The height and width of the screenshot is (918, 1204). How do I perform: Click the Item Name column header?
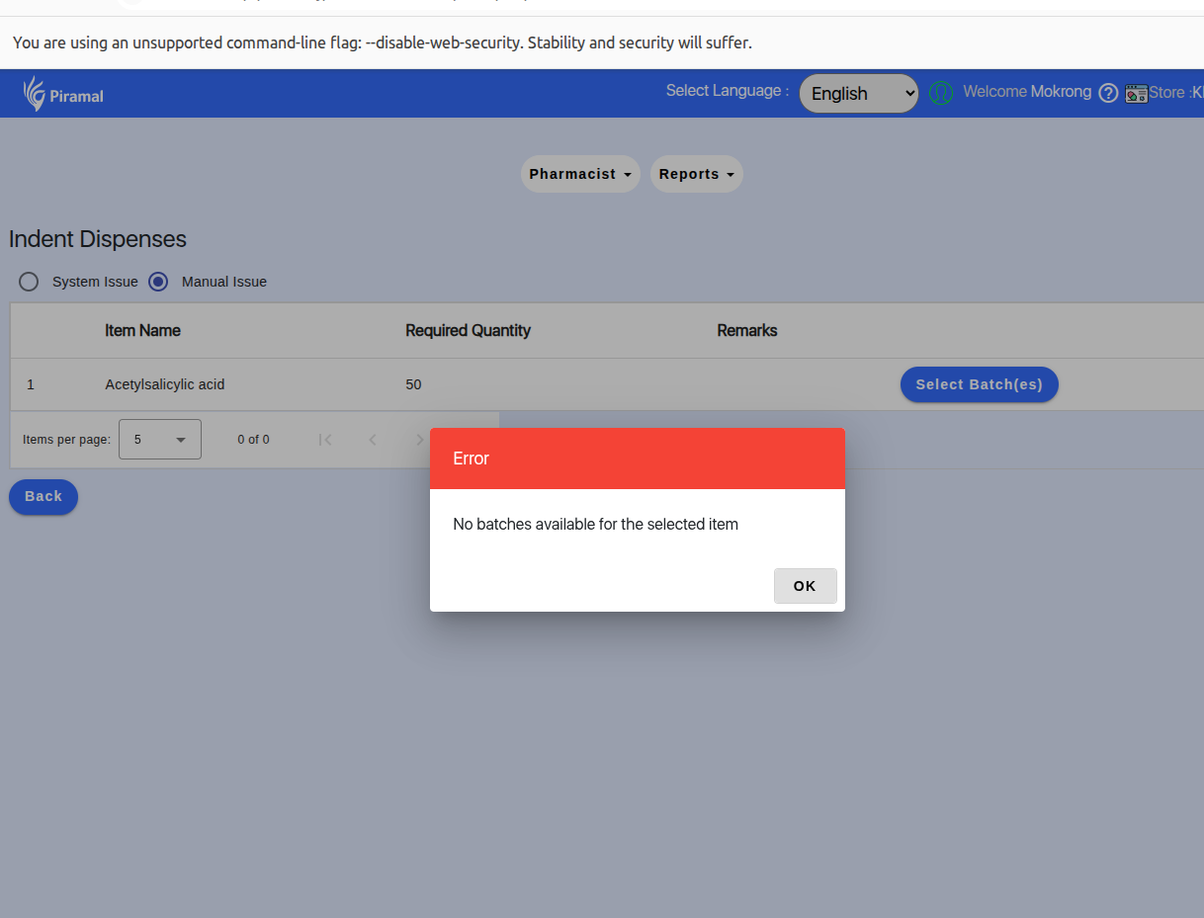tap(142, 330)
